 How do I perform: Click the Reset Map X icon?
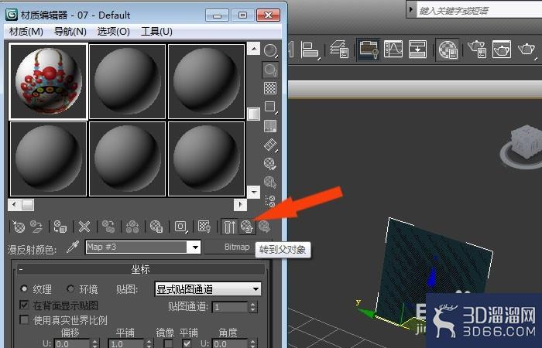[x=84, y=227]
